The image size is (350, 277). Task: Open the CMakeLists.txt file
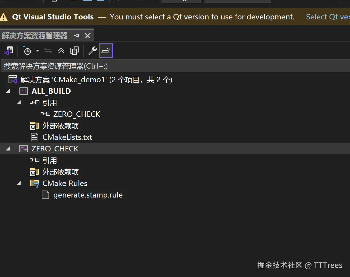pyautogui.click(x=67, y=137)
